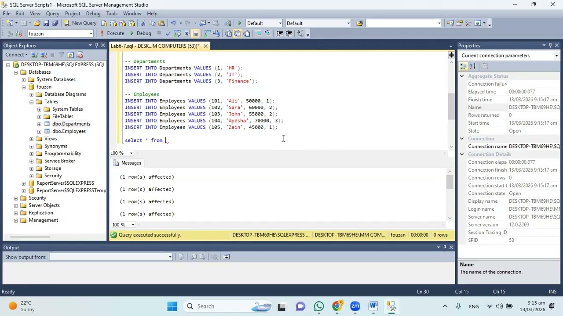Toggle Results to Grid icon

coord(237,33)
